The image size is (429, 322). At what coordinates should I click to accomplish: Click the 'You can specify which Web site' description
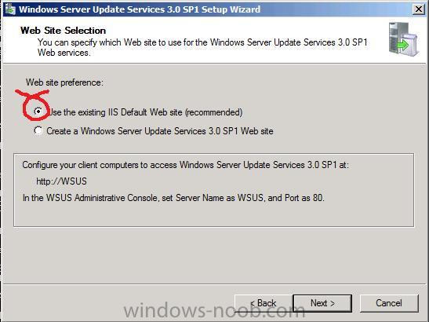(x=202, y=47)
